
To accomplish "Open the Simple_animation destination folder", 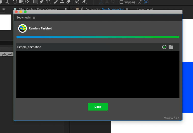I will (x=171, y=47).
